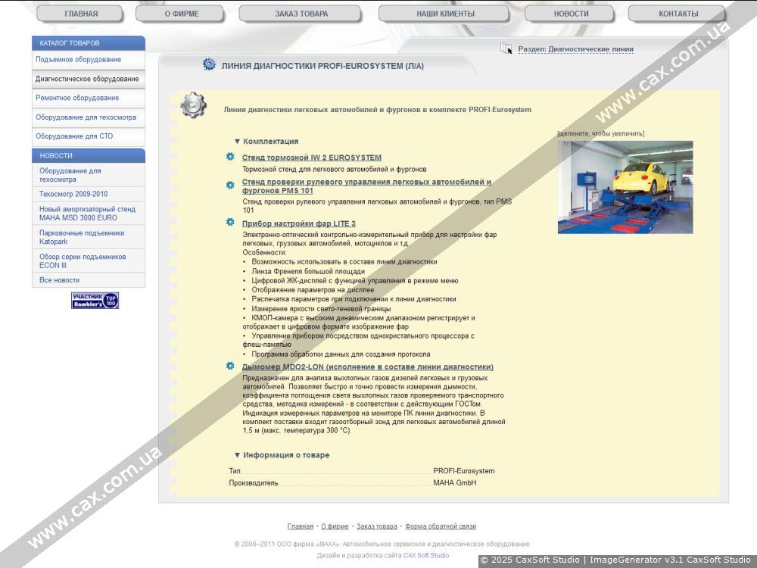Open Раздел: Диагностические линии link

point(575,49)
